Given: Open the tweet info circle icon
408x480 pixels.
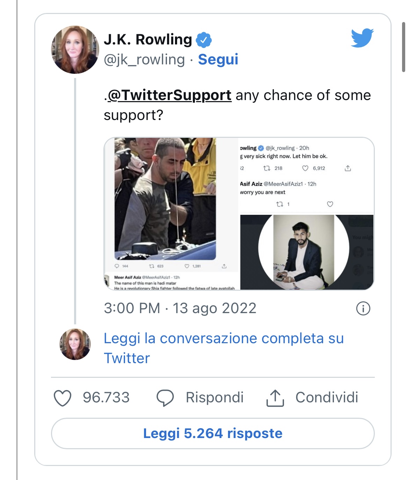Looking at the screenshot, I should click(363, 309).
